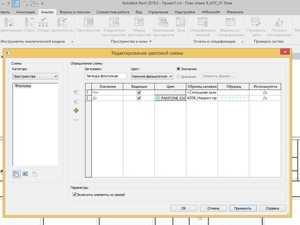Click the switch windows icon in quick access toolbar
This screenshot has width=300, height=225.
pyautogui.click(x=33, y=3)
